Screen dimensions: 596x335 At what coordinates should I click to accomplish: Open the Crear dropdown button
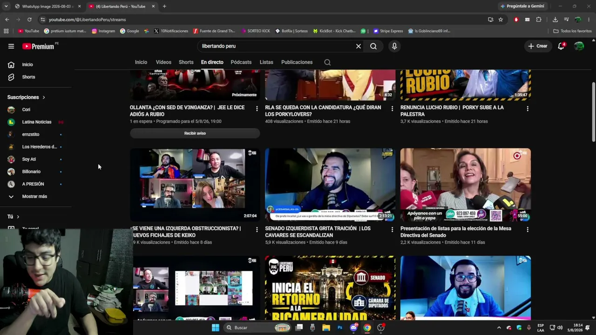point(537,46)
